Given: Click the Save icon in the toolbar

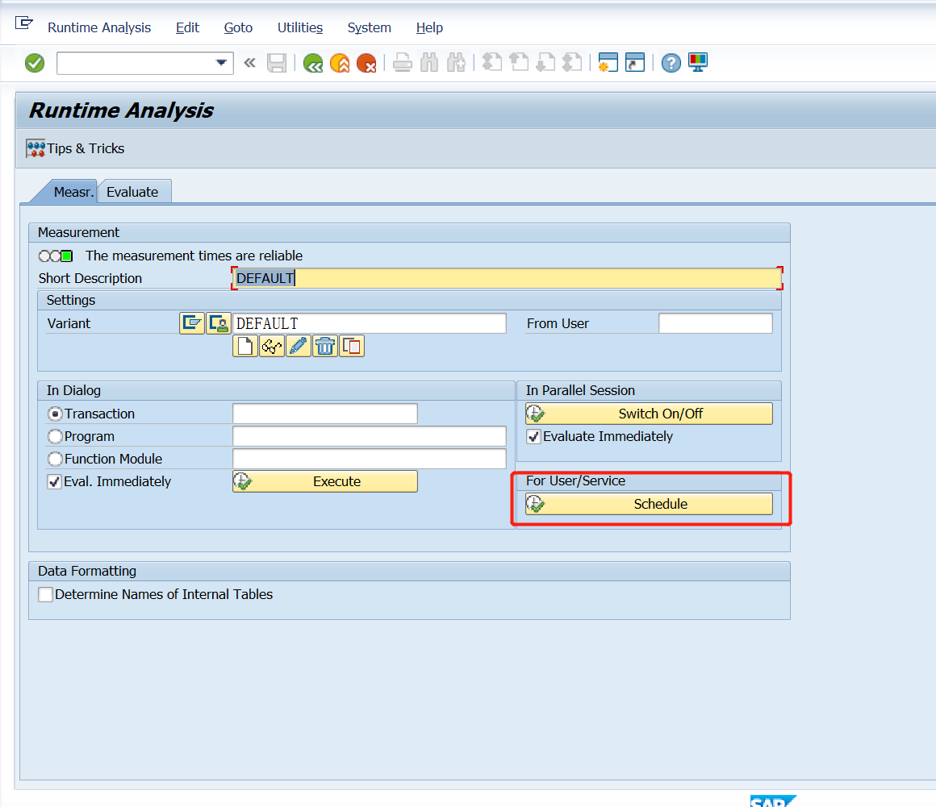Looking at the screenshot, I should (277, 62).
